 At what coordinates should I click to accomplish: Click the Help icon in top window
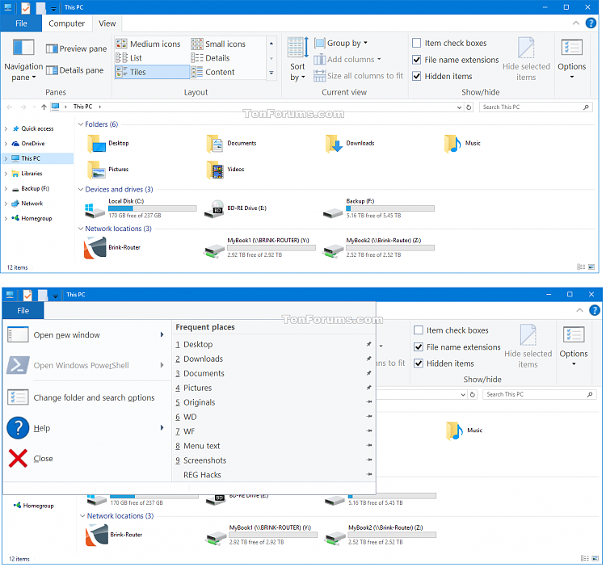[x=591, y=23]
